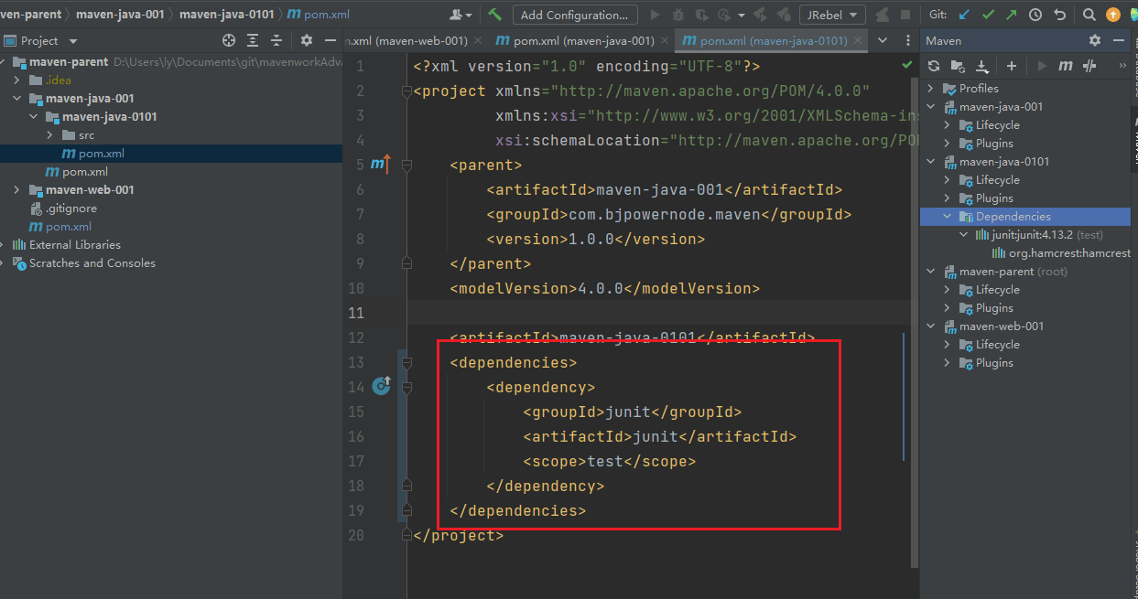Open the editor tabs list chevron
This screenshot has height=599, width=1138.
coord(883,40)
